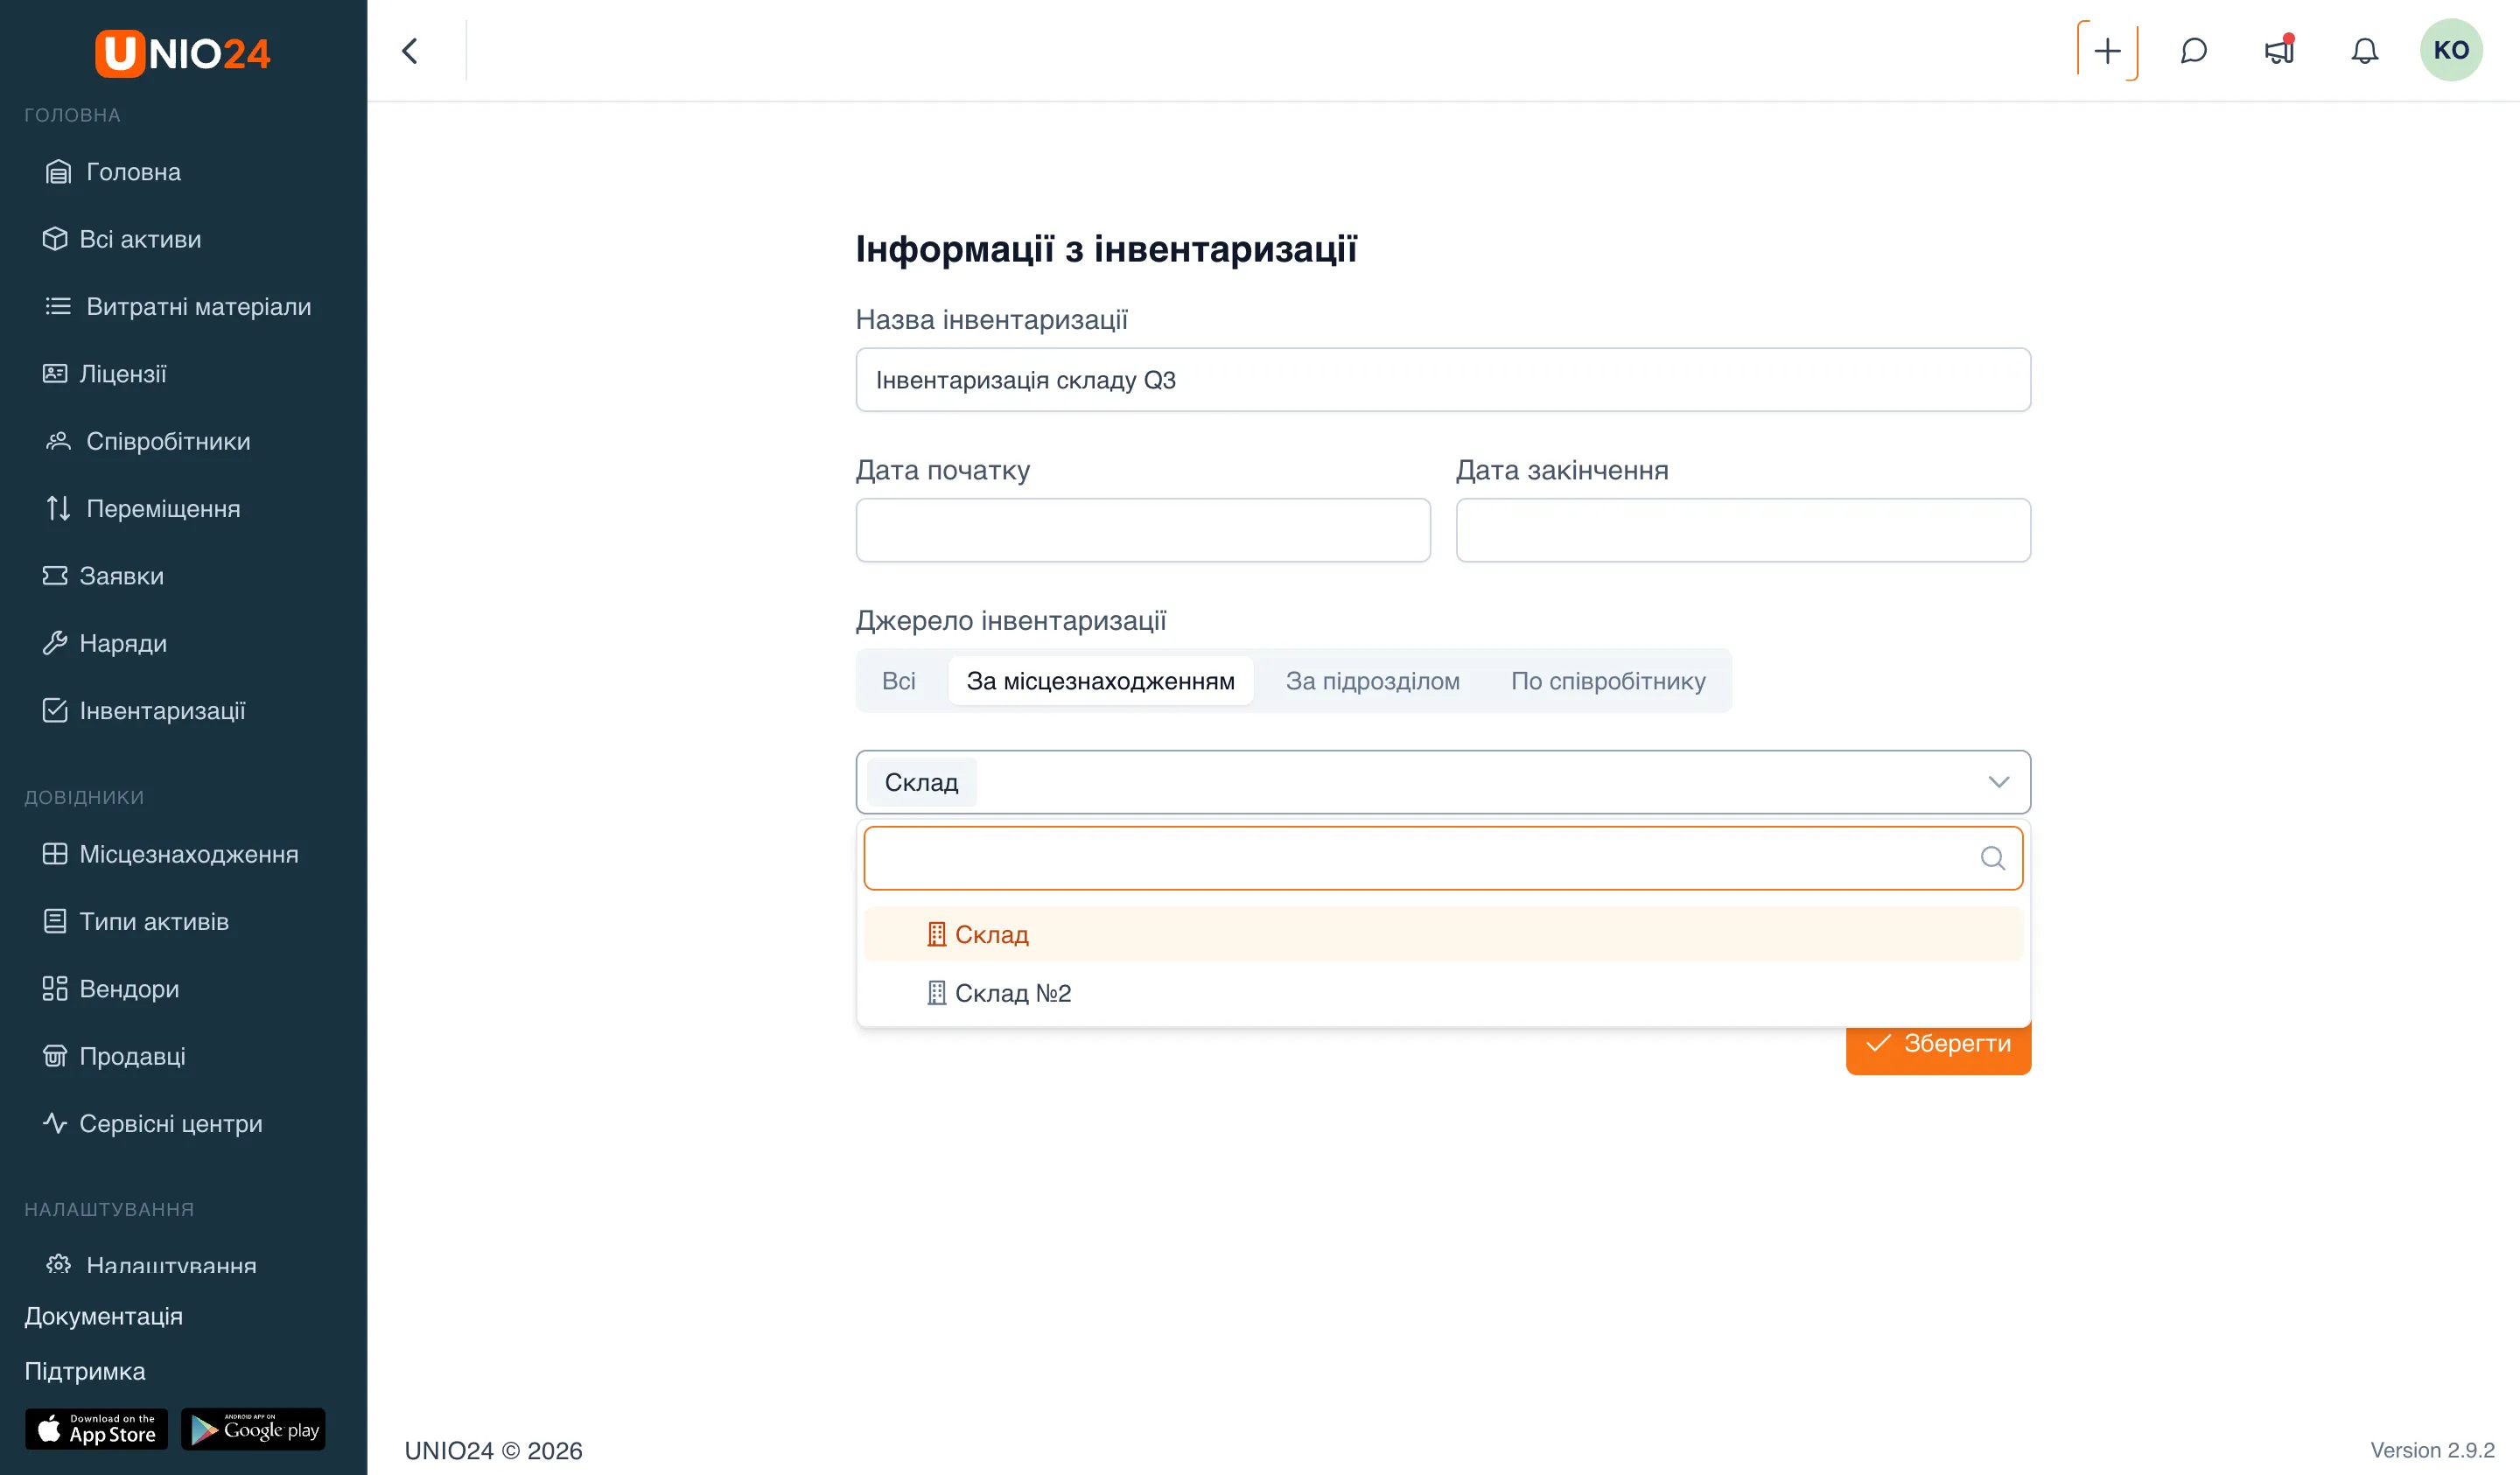Choose Склад from the dropdown list
This screenshot has height=1475, width=2520.
[x=1443, y=934]
